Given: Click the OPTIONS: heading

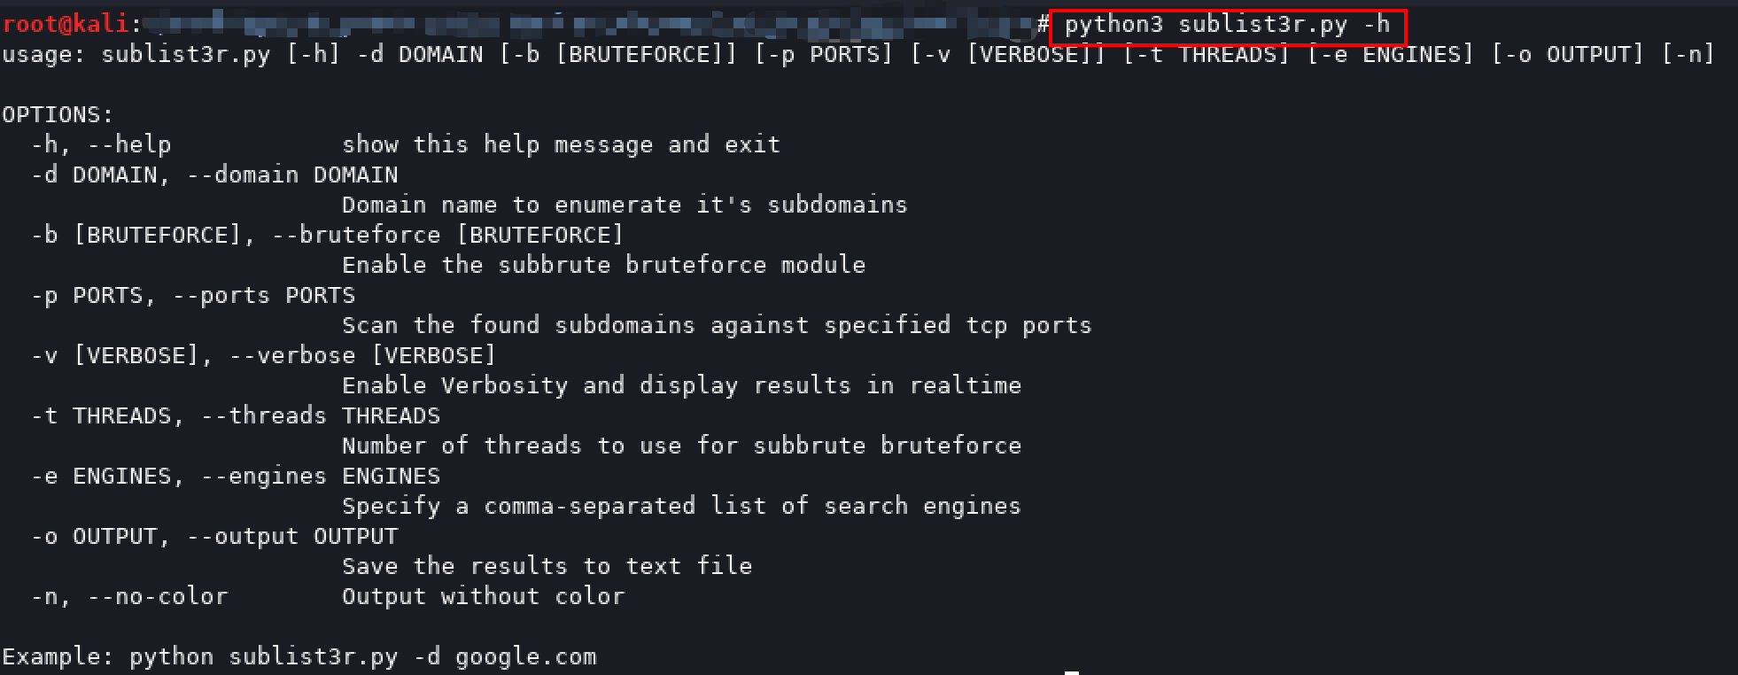Looking at the screenshot, I should coord(58,115).
